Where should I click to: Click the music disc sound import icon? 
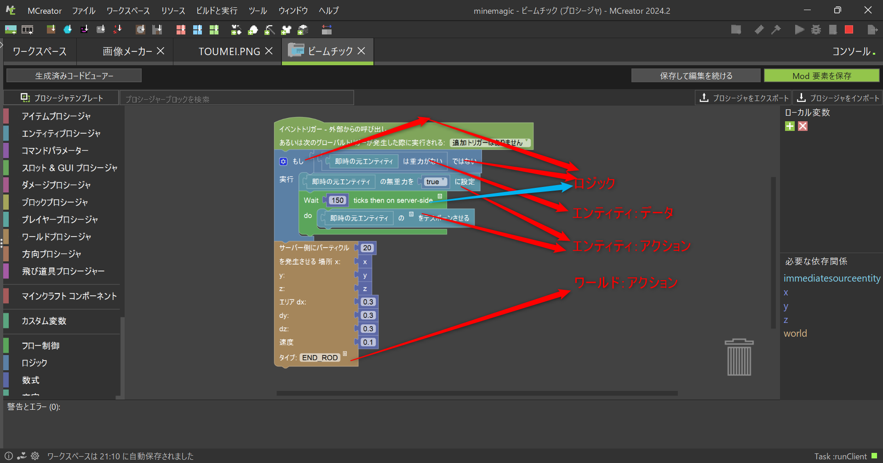coord(140,30)
